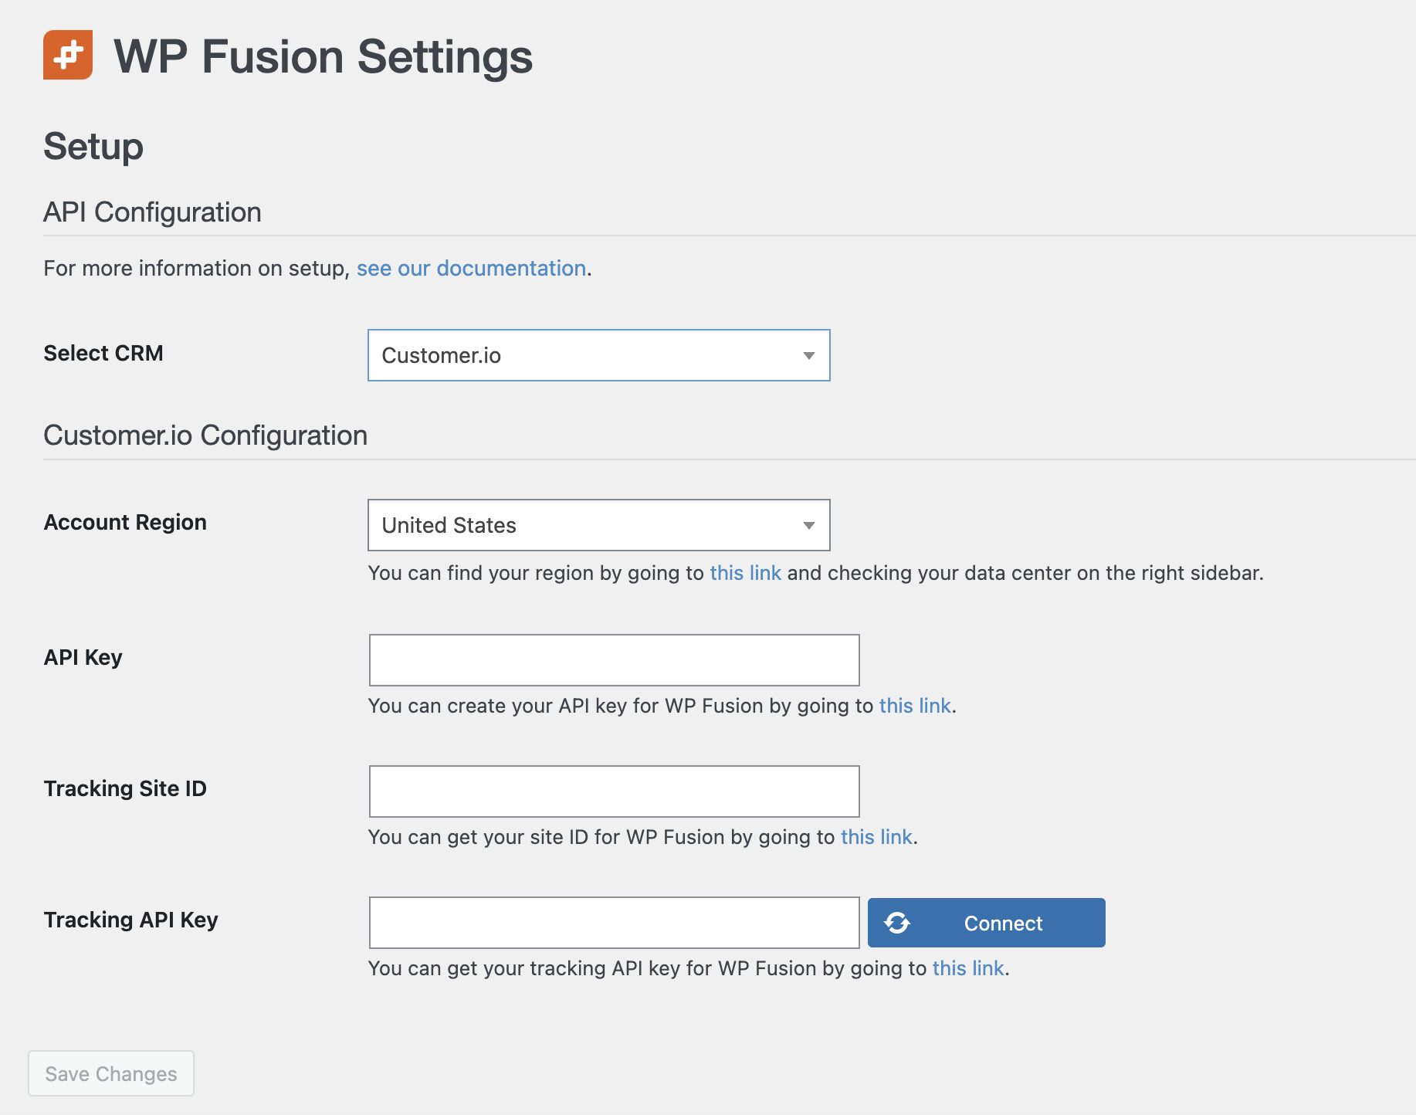Click into the Tracking Site ID field

click(614, 791)
